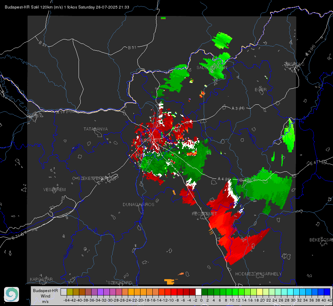Click the swirl logo icon beside the legend
The image size is (333, 306).
(x=12, y=294)
